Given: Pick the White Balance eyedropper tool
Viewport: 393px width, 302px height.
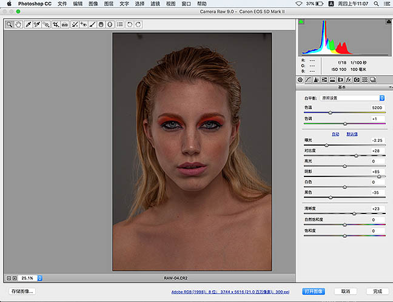Looking at the screenshot, I should click(x=28, y=25).
